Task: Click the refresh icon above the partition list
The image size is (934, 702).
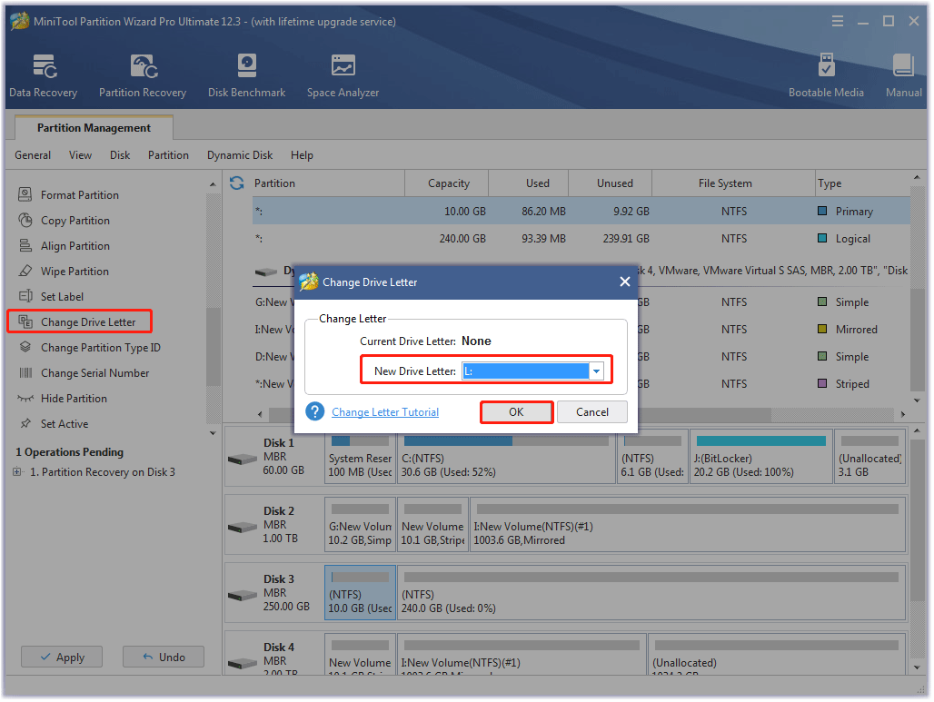Action: click(x=235, y=183)
